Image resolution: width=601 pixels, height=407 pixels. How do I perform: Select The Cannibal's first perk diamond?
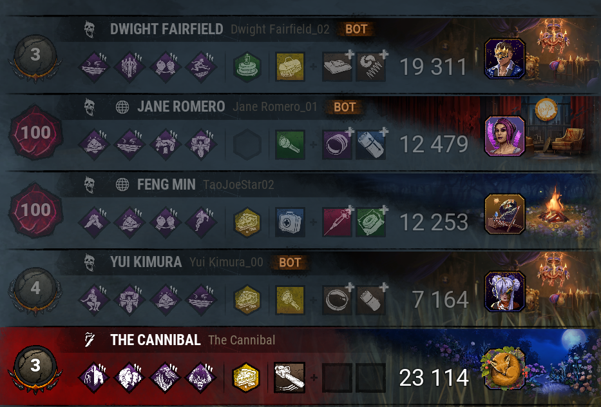click(94, 378)
